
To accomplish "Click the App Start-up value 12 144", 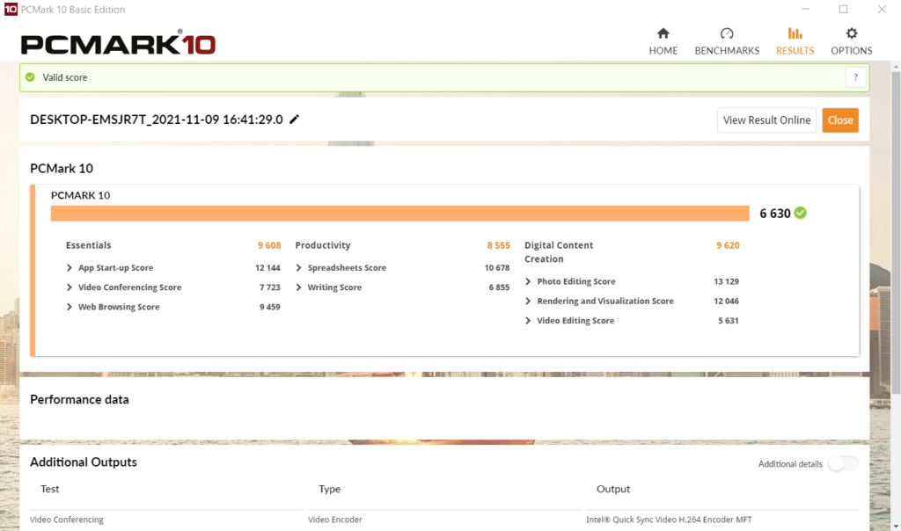I will tap(267, 267).
